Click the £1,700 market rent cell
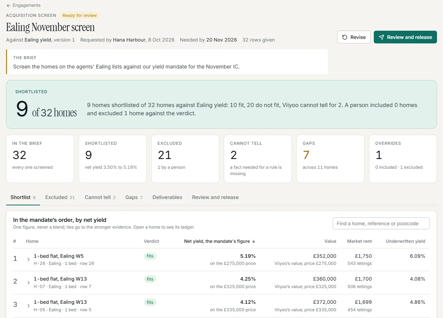Image resolution: width=443 pixels, height=318 pixels. 363,279
